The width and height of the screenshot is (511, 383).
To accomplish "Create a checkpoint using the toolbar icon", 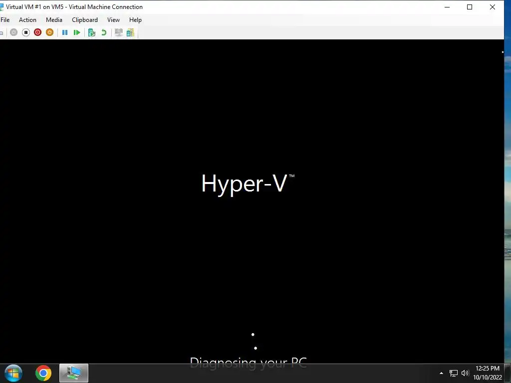I will coord(92,32).
